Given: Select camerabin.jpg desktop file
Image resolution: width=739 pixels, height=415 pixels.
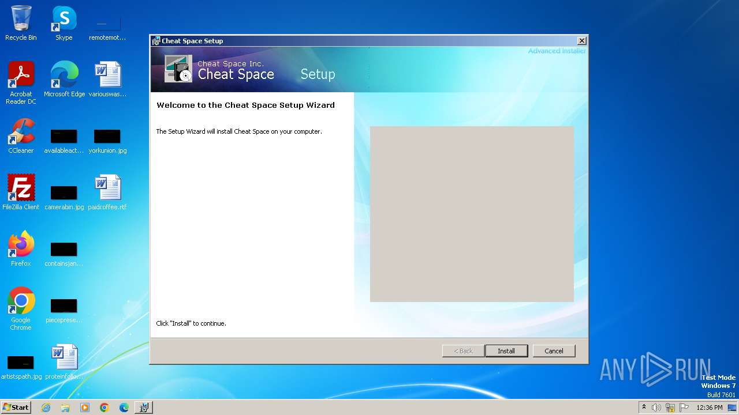Looking at the screenshot, I should tap(64, 198).
